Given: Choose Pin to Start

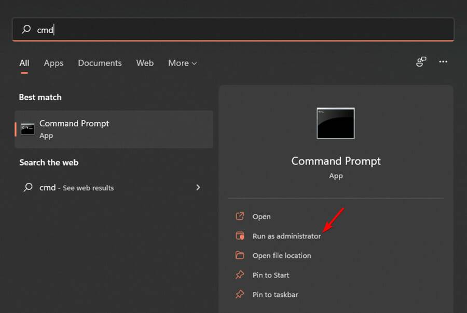Looking at the screenshot, I should (x=271, y=275).
